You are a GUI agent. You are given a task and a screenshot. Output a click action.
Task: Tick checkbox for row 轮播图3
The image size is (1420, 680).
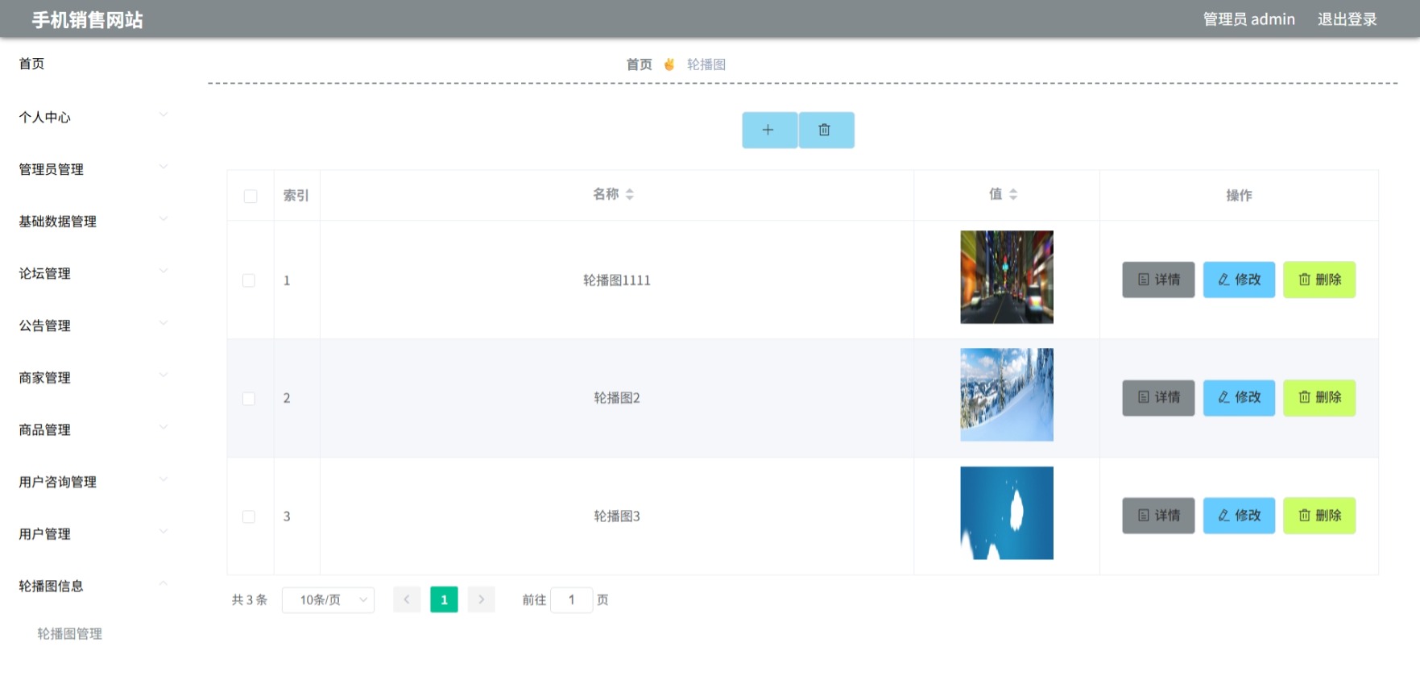[x=249, y=516]
